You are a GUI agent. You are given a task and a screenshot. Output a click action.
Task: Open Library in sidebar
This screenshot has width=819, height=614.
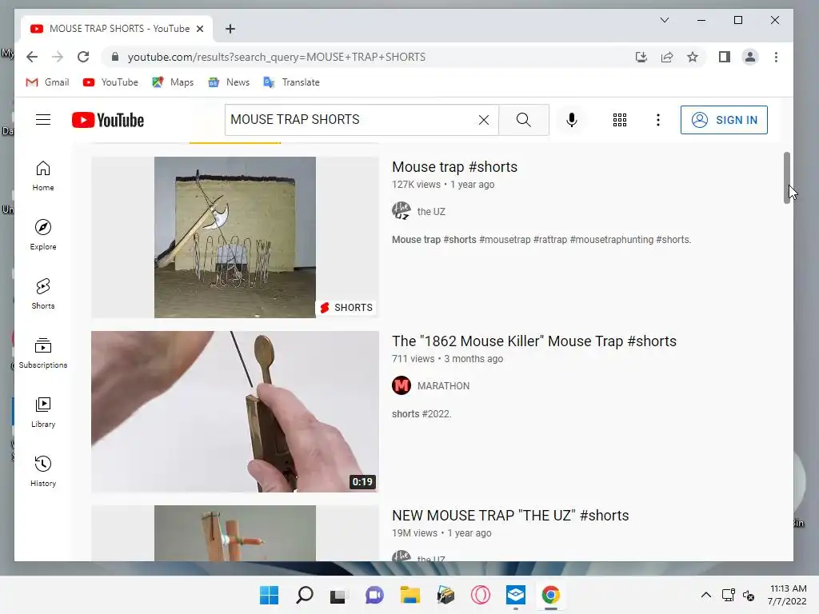pyautogui.click(x=43, y=413)
